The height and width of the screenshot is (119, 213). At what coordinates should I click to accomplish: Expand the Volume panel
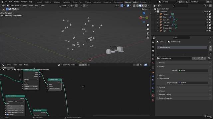162,75
